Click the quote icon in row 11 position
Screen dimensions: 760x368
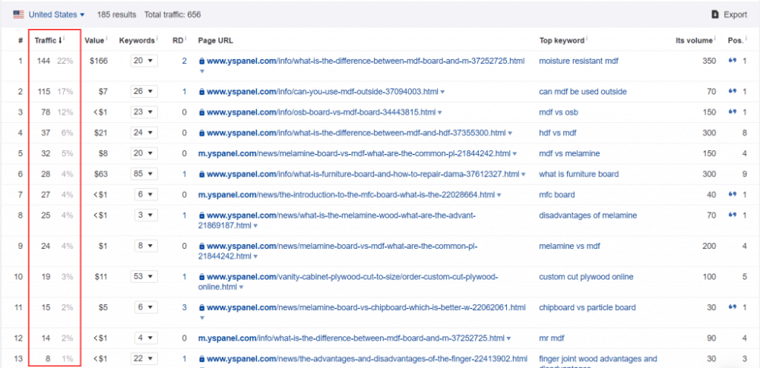click(732, 307)
